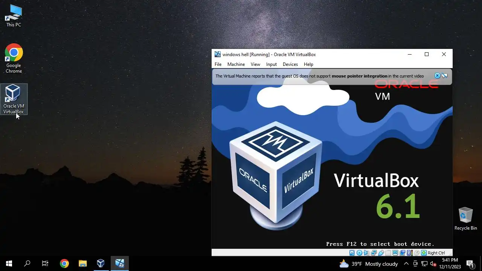Screen dimensions: 482x271
Task: Open the Windows Start menu
Action: click(x=9, y=264)
